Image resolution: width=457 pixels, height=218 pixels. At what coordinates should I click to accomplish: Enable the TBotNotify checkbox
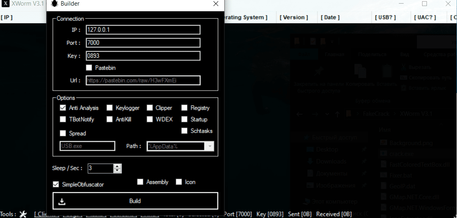(63, 119)
